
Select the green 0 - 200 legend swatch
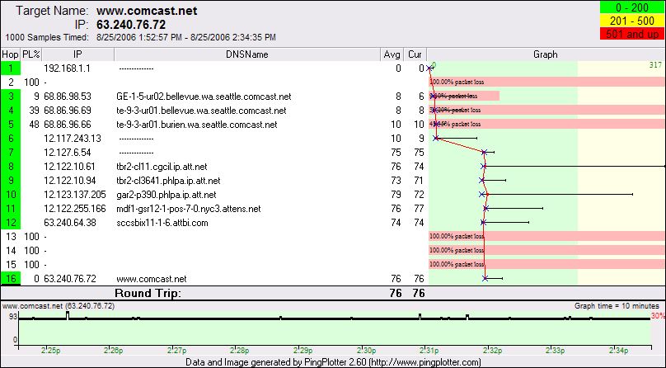[x=632, y=7]
